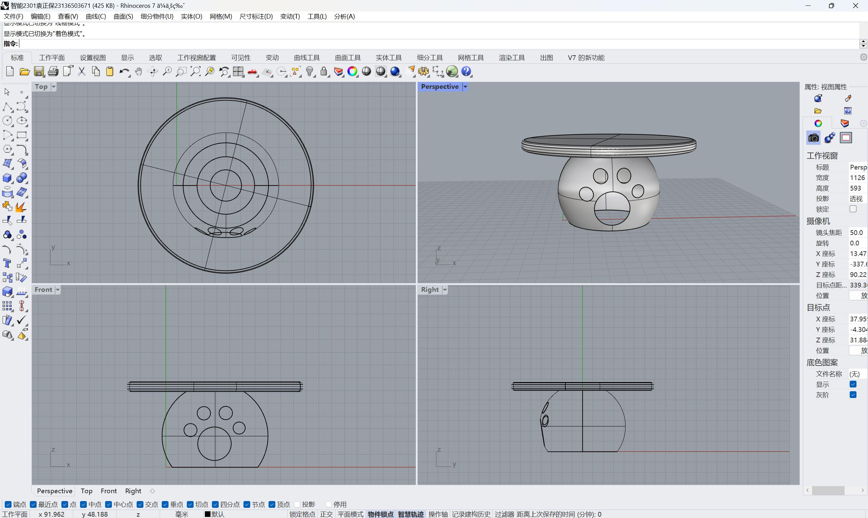The image size is (868, 518).
Task: Toggle the 顶点 osnap checkbox
Action: tap(272, 504)
